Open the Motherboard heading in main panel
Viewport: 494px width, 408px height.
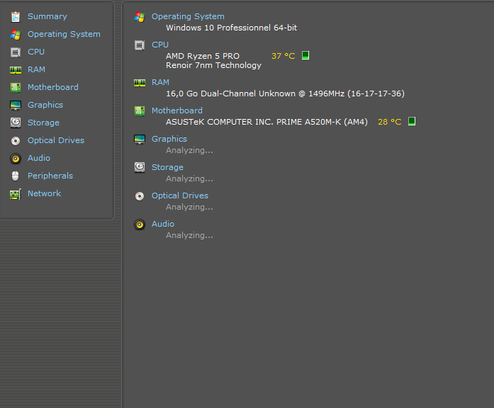176,110
